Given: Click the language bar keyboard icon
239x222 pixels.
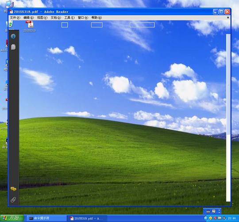Looking at the screenshot, I should pyautogui.click(x=208, y=211).
